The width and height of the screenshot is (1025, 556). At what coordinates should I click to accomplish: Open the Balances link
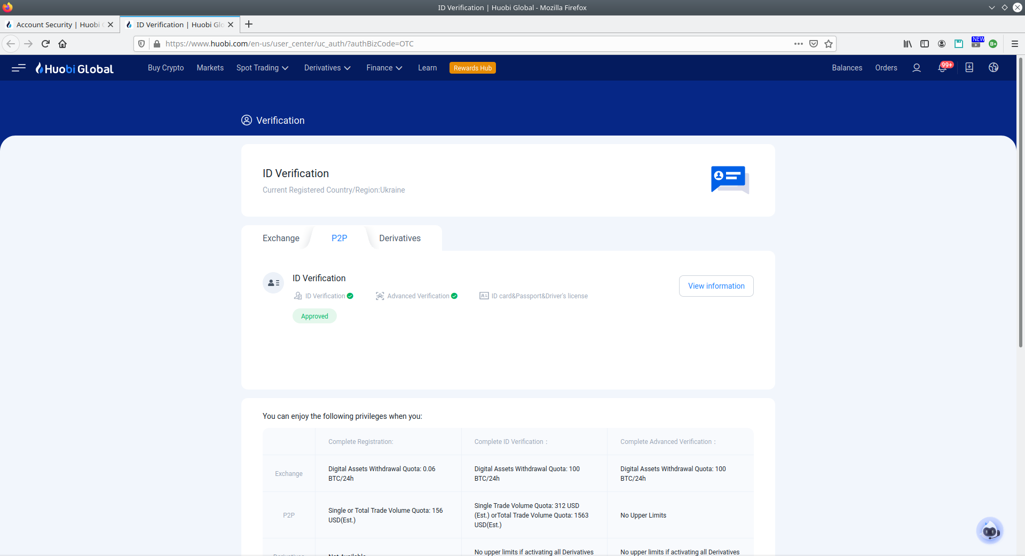pyautogui.click(x=847, y=68)
